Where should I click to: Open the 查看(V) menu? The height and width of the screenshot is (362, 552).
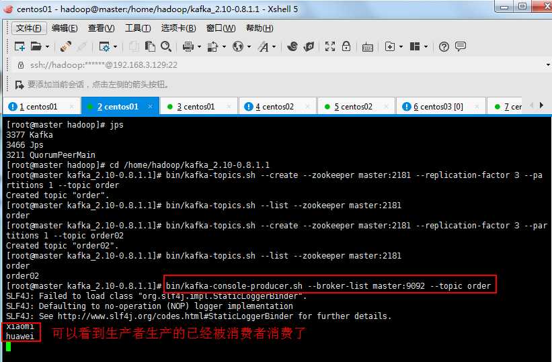click(101, 28)
